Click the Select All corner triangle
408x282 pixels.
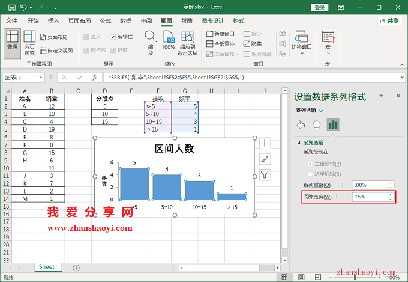pyautogui.click(x=8, y=91)
